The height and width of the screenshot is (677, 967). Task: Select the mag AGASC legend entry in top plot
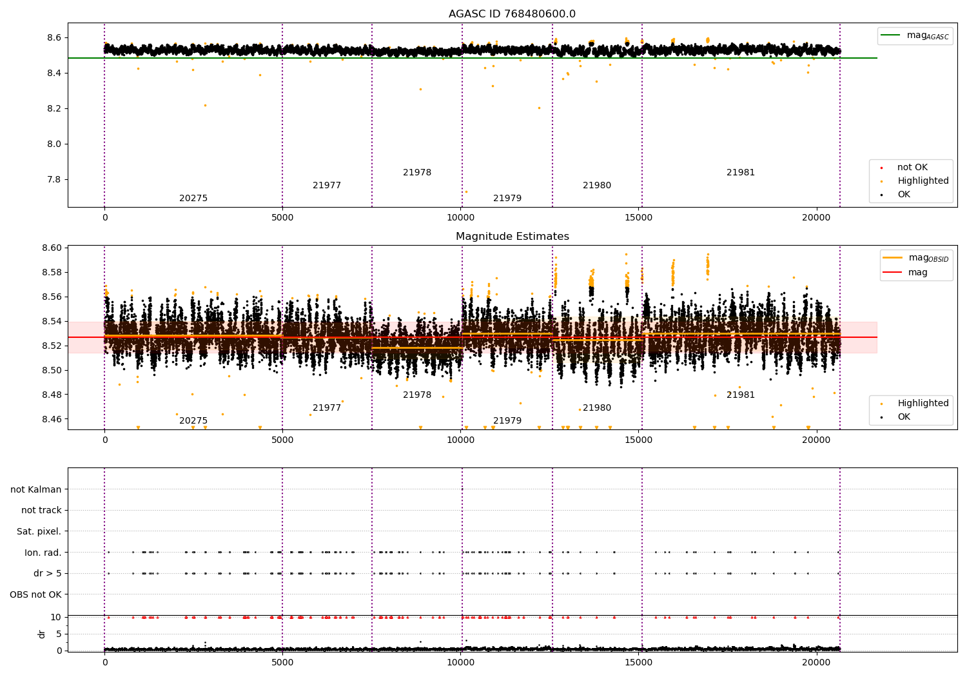coord(915,35)
